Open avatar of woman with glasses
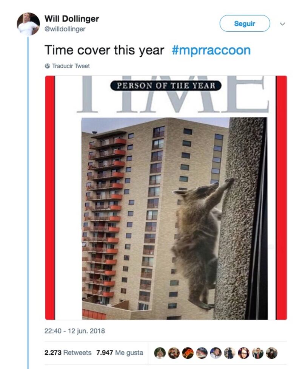302x369 pixels. pos(244,353)
